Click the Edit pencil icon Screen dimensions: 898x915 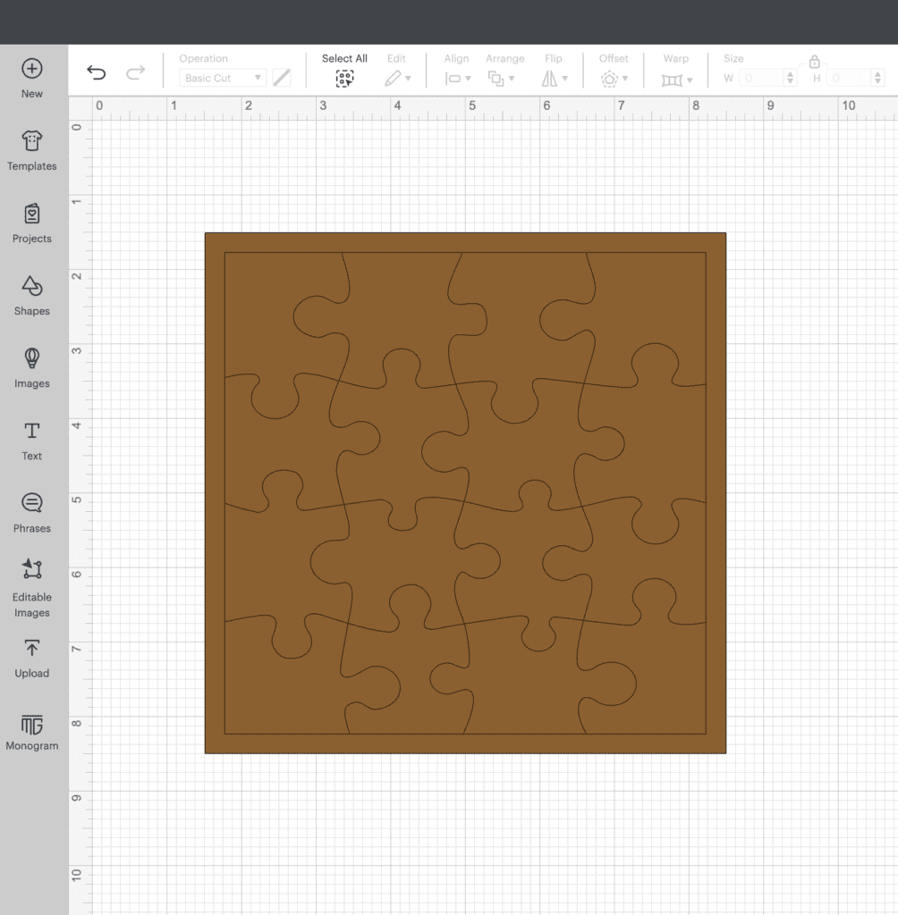[x=393, y=79]
